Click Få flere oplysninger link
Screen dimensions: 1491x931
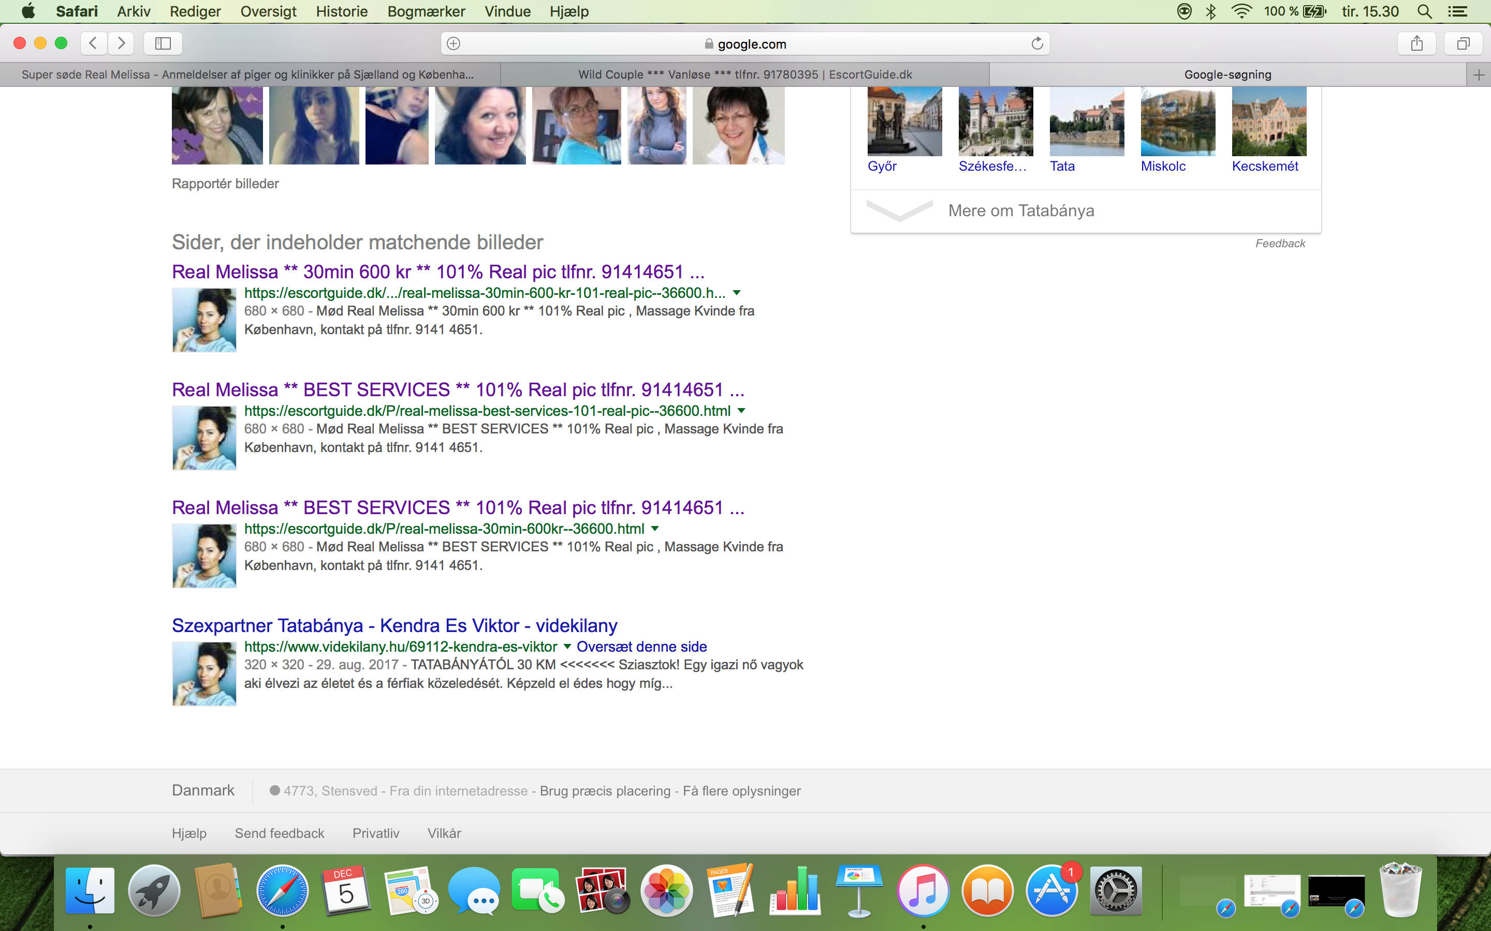742,791
